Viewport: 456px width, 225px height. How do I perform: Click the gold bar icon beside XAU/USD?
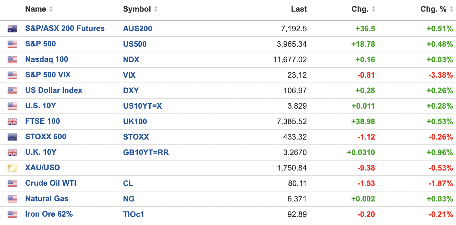(12, 168)
